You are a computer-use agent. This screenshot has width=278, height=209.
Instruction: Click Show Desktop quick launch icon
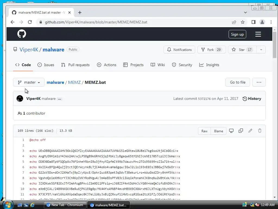point(20,205)
